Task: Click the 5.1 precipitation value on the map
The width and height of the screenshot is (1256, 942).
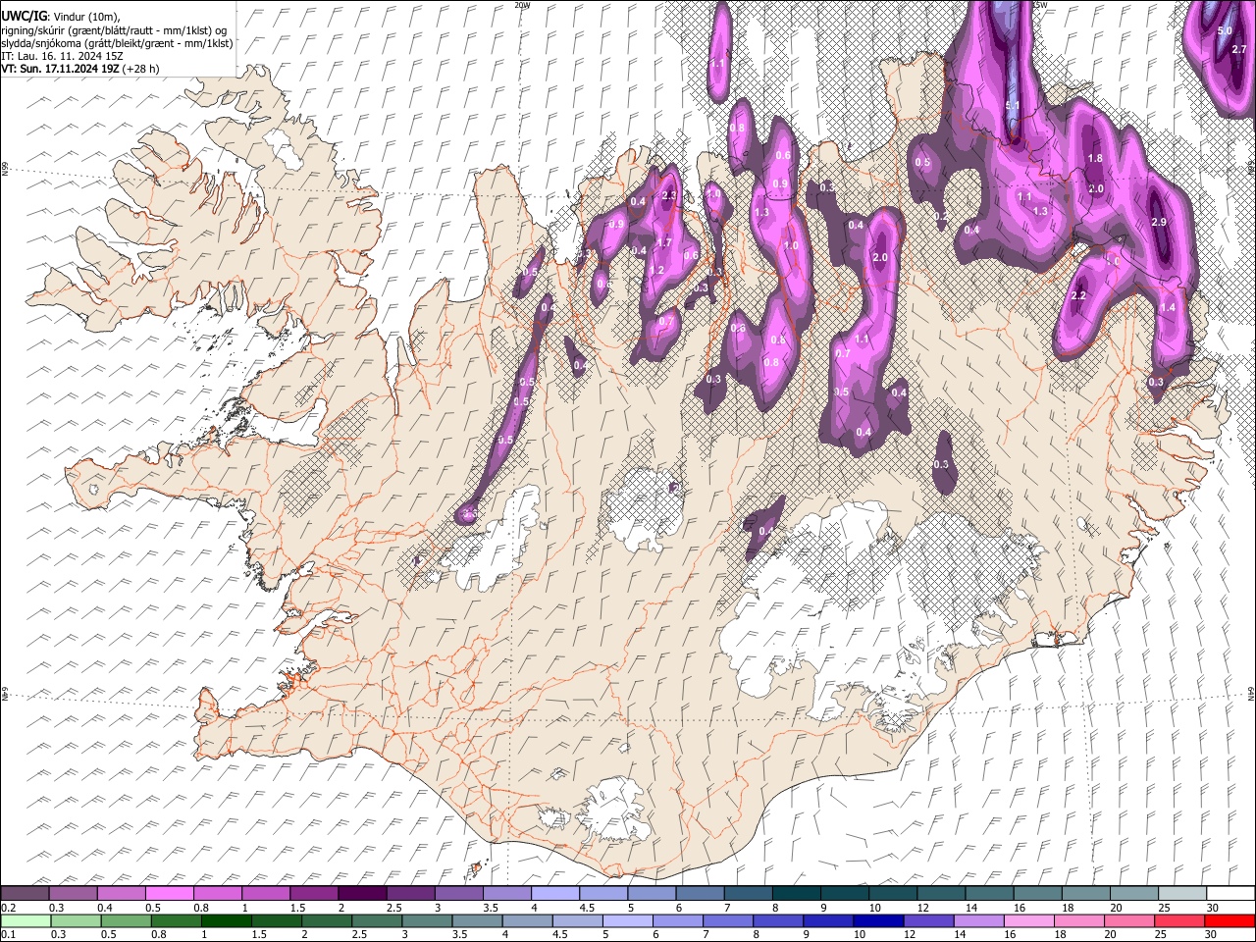Action: 1013,106
